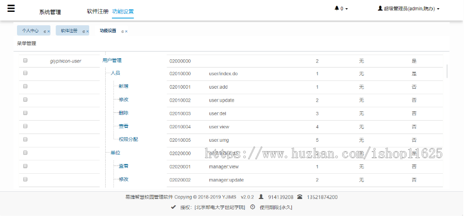Click menu code 02020001
Viewport: 464px width, 216px height.
(x=180, y=167)
